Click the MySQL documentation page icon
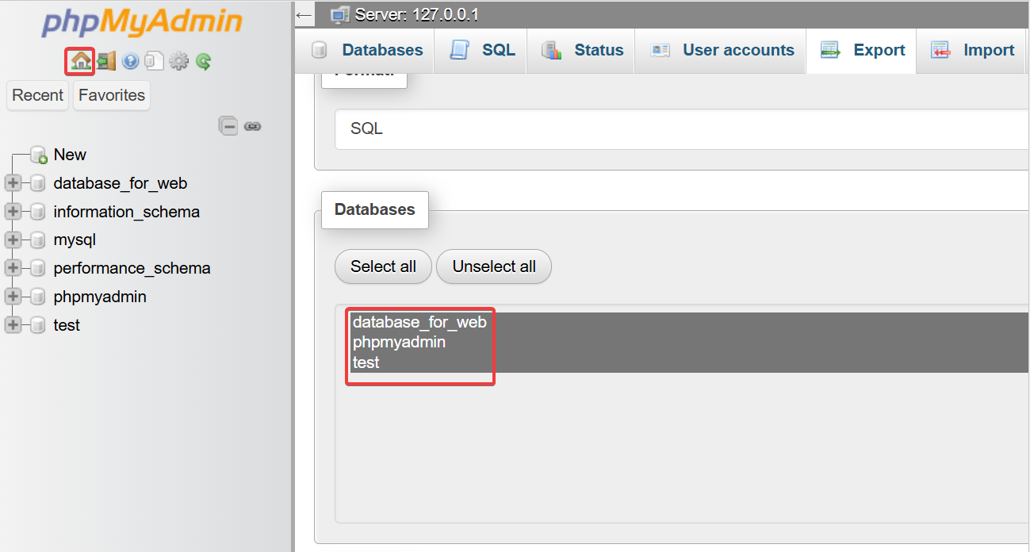Viewport: 1030px width, 552px height. (x=155, y=61)
